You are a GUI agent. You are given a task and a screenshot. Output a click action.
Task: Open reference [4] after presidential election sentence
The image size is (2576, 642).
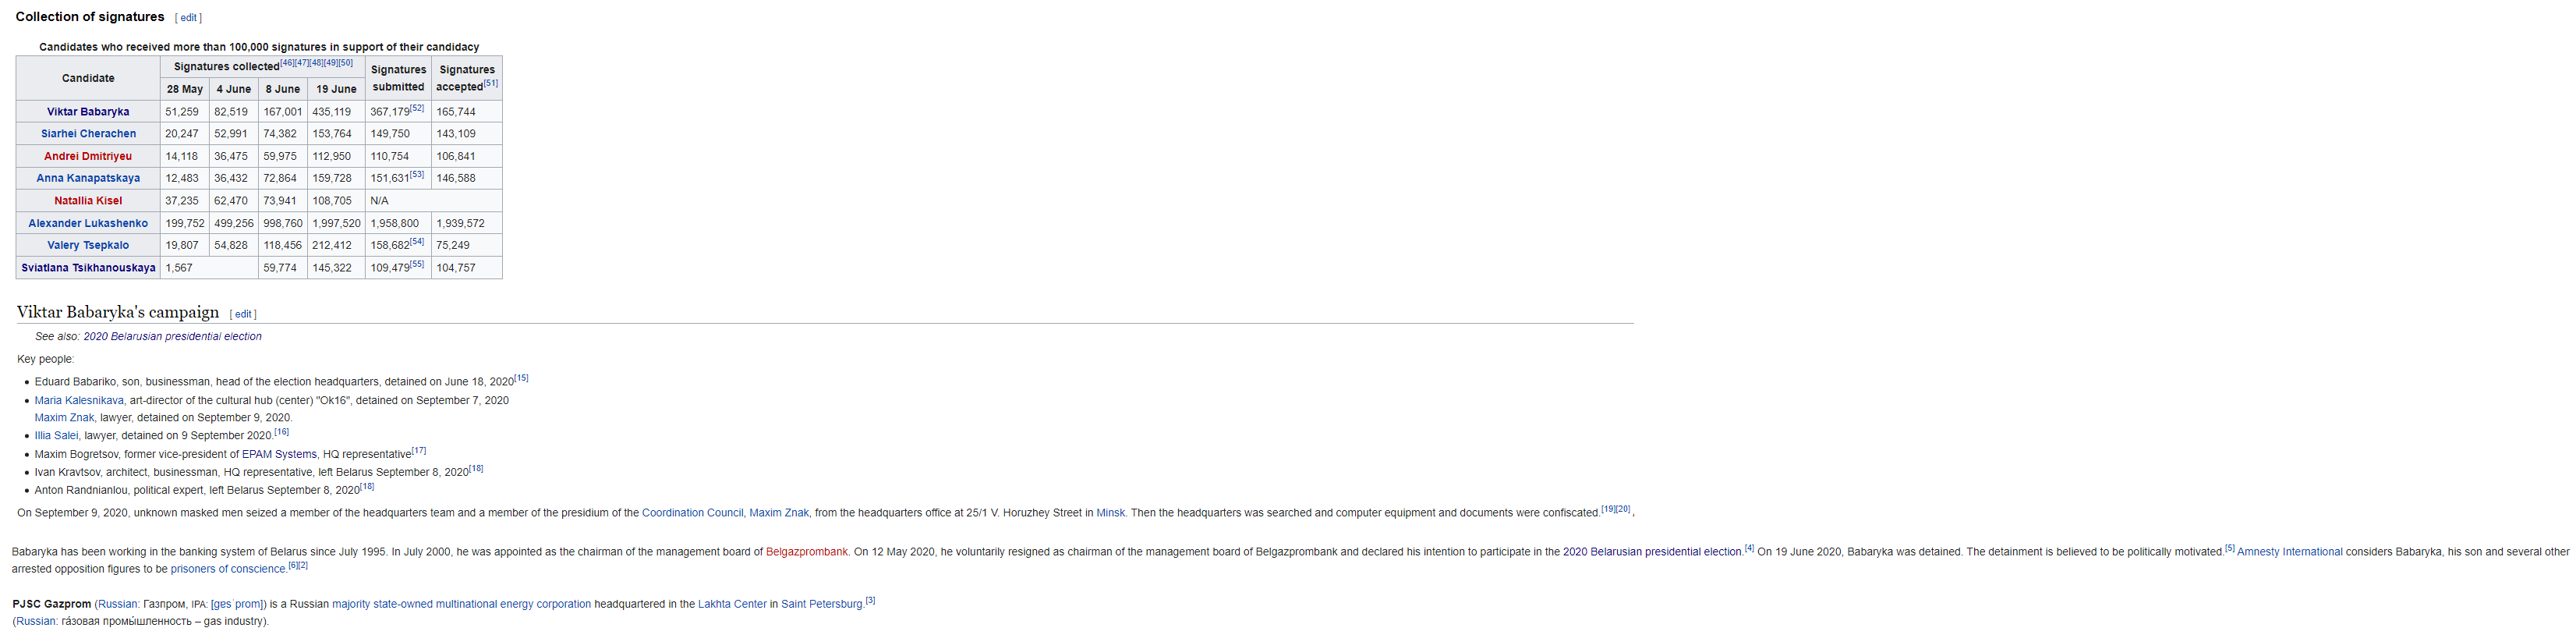[x=1749, y=548]
